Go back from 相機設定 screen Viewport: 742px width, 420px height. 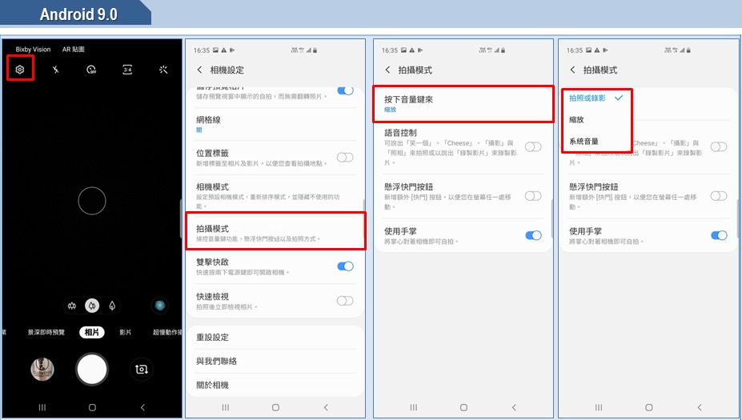click(199, 70)
